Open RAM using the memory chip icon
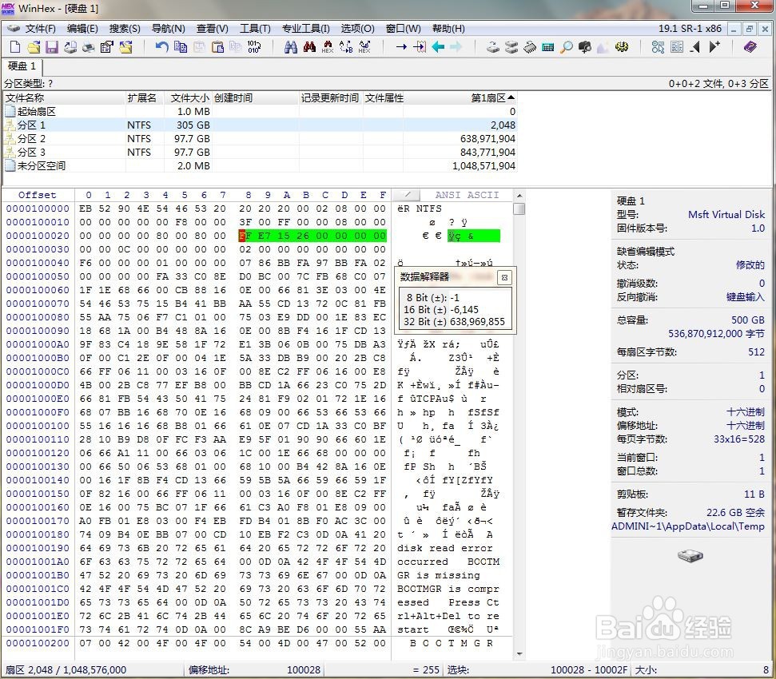Viewport: 776px width, 679px height. pyautogui.click(x=530, y=47)
